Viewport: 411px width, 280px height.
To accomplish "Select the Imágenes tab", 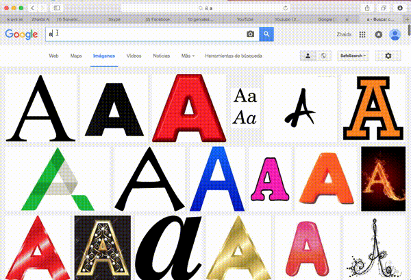I will [104, 56].
